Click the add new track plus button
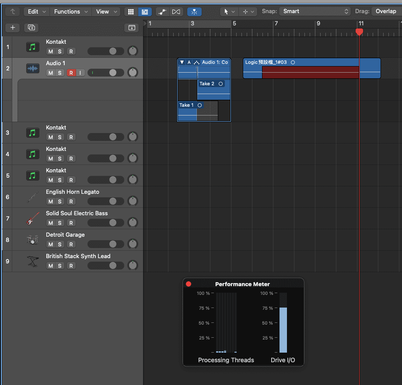402x385 pixels. (13, 28)
